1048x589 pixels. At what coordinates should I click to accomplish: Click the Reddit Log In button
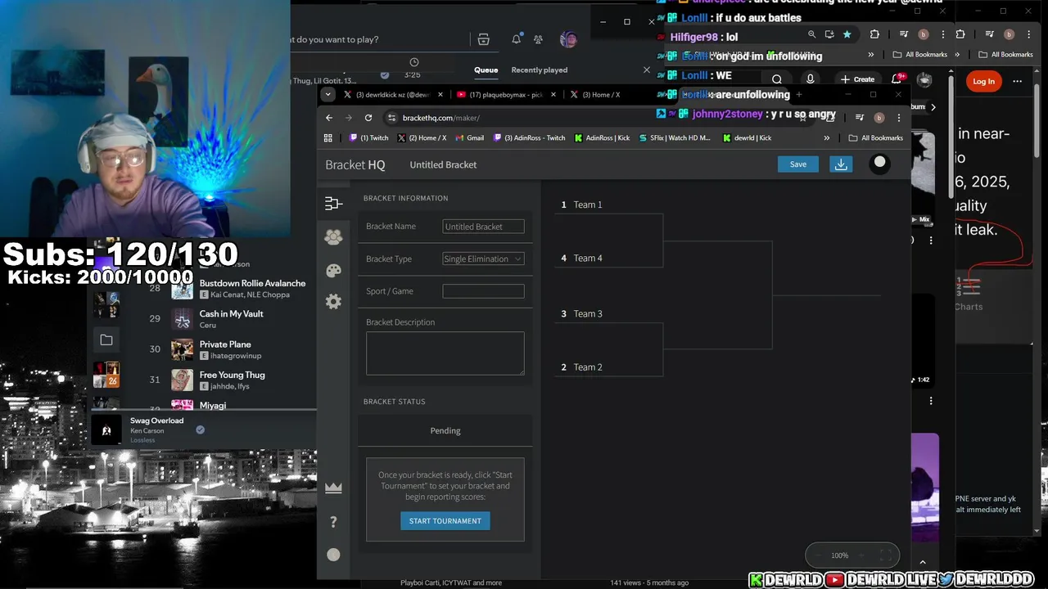(983, 81)
